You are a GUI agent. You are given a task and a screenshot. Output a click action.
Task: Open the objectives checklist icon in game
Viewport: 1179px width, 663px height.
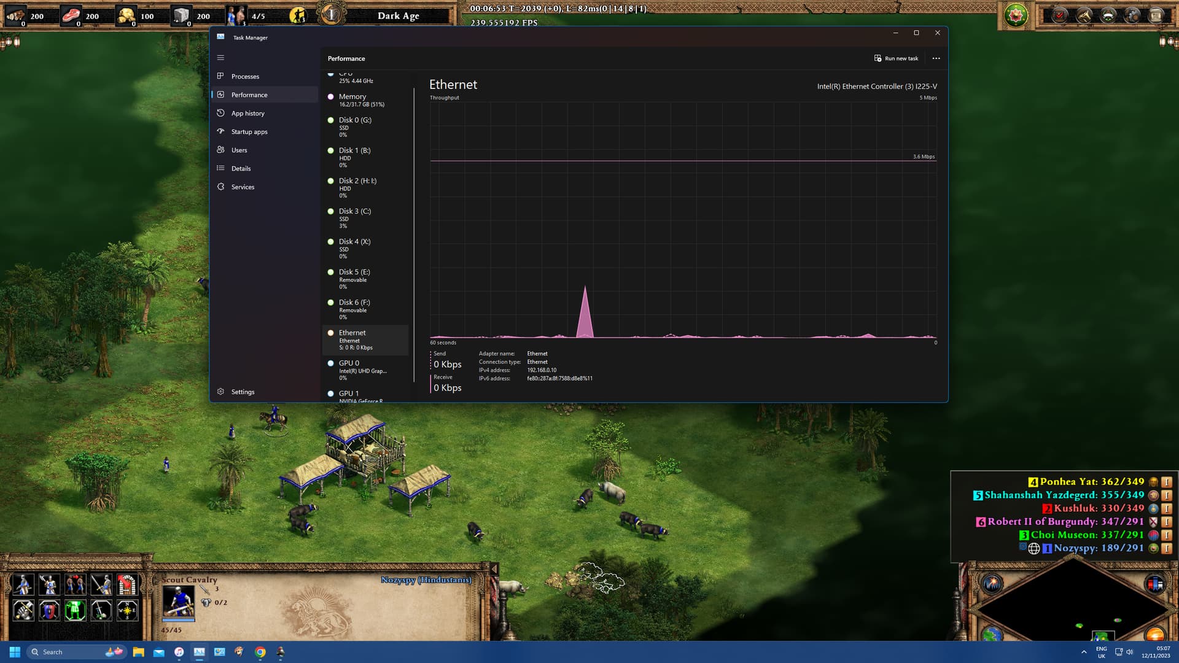(x=1060, y=15)
